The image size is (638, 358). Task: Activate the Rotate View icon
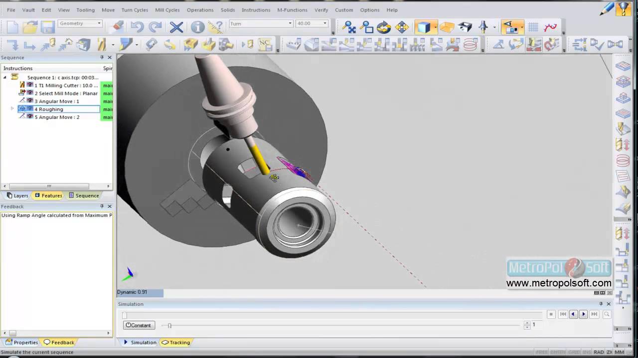(384, 27)
